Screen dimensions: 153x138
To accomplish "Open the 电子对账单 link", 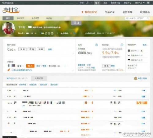I will tap(142, 78).
